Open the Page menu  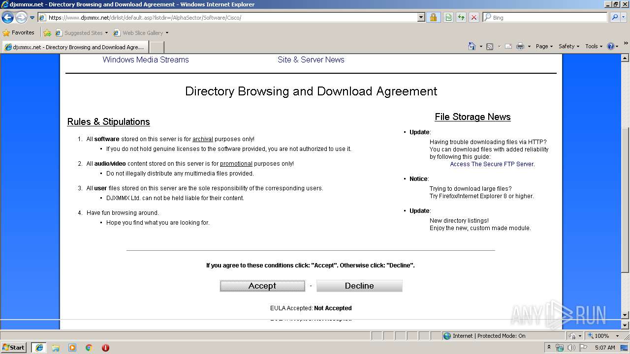544,46
